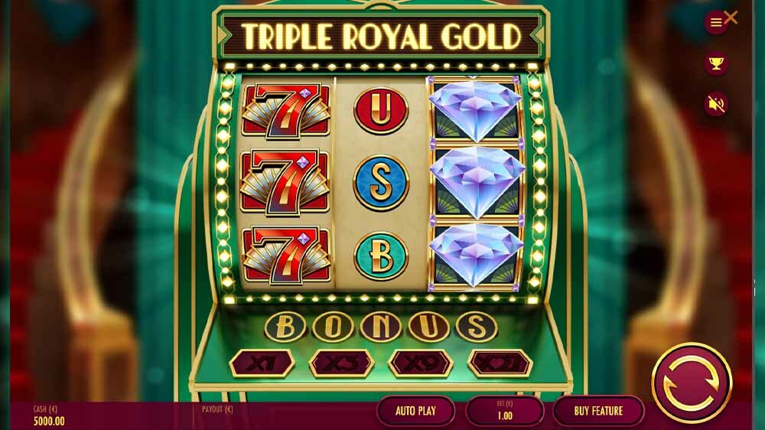Click the X1 multiplier indicator
Image resolution: width=765 pixels, height=430 pixels.
coord(262,363)
